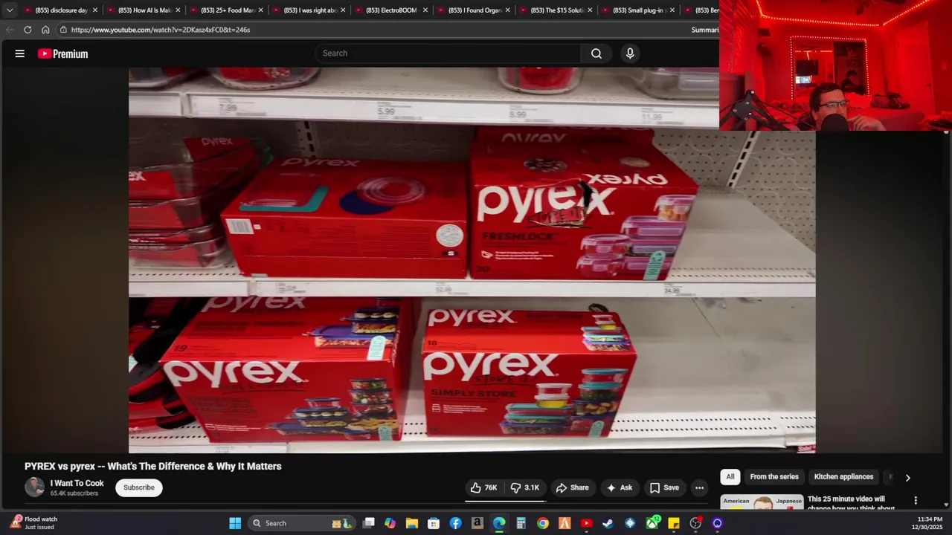Close the disclosure day tab
Image resolution: width=952 pixels, height=535 pixels.
(x=94, y=10)
